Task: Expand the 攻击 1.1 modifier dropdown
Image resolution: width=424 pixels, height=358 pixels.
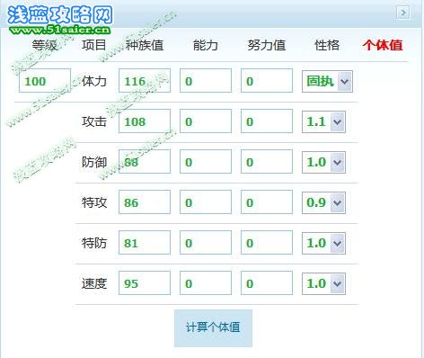Action: pos(323,121)
